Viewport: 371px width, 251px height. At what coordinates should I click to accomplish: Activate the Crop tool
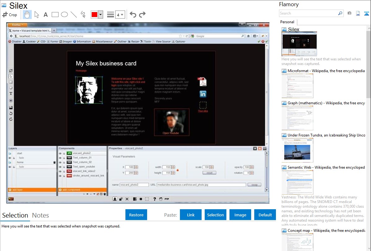[x=10, y=15]
